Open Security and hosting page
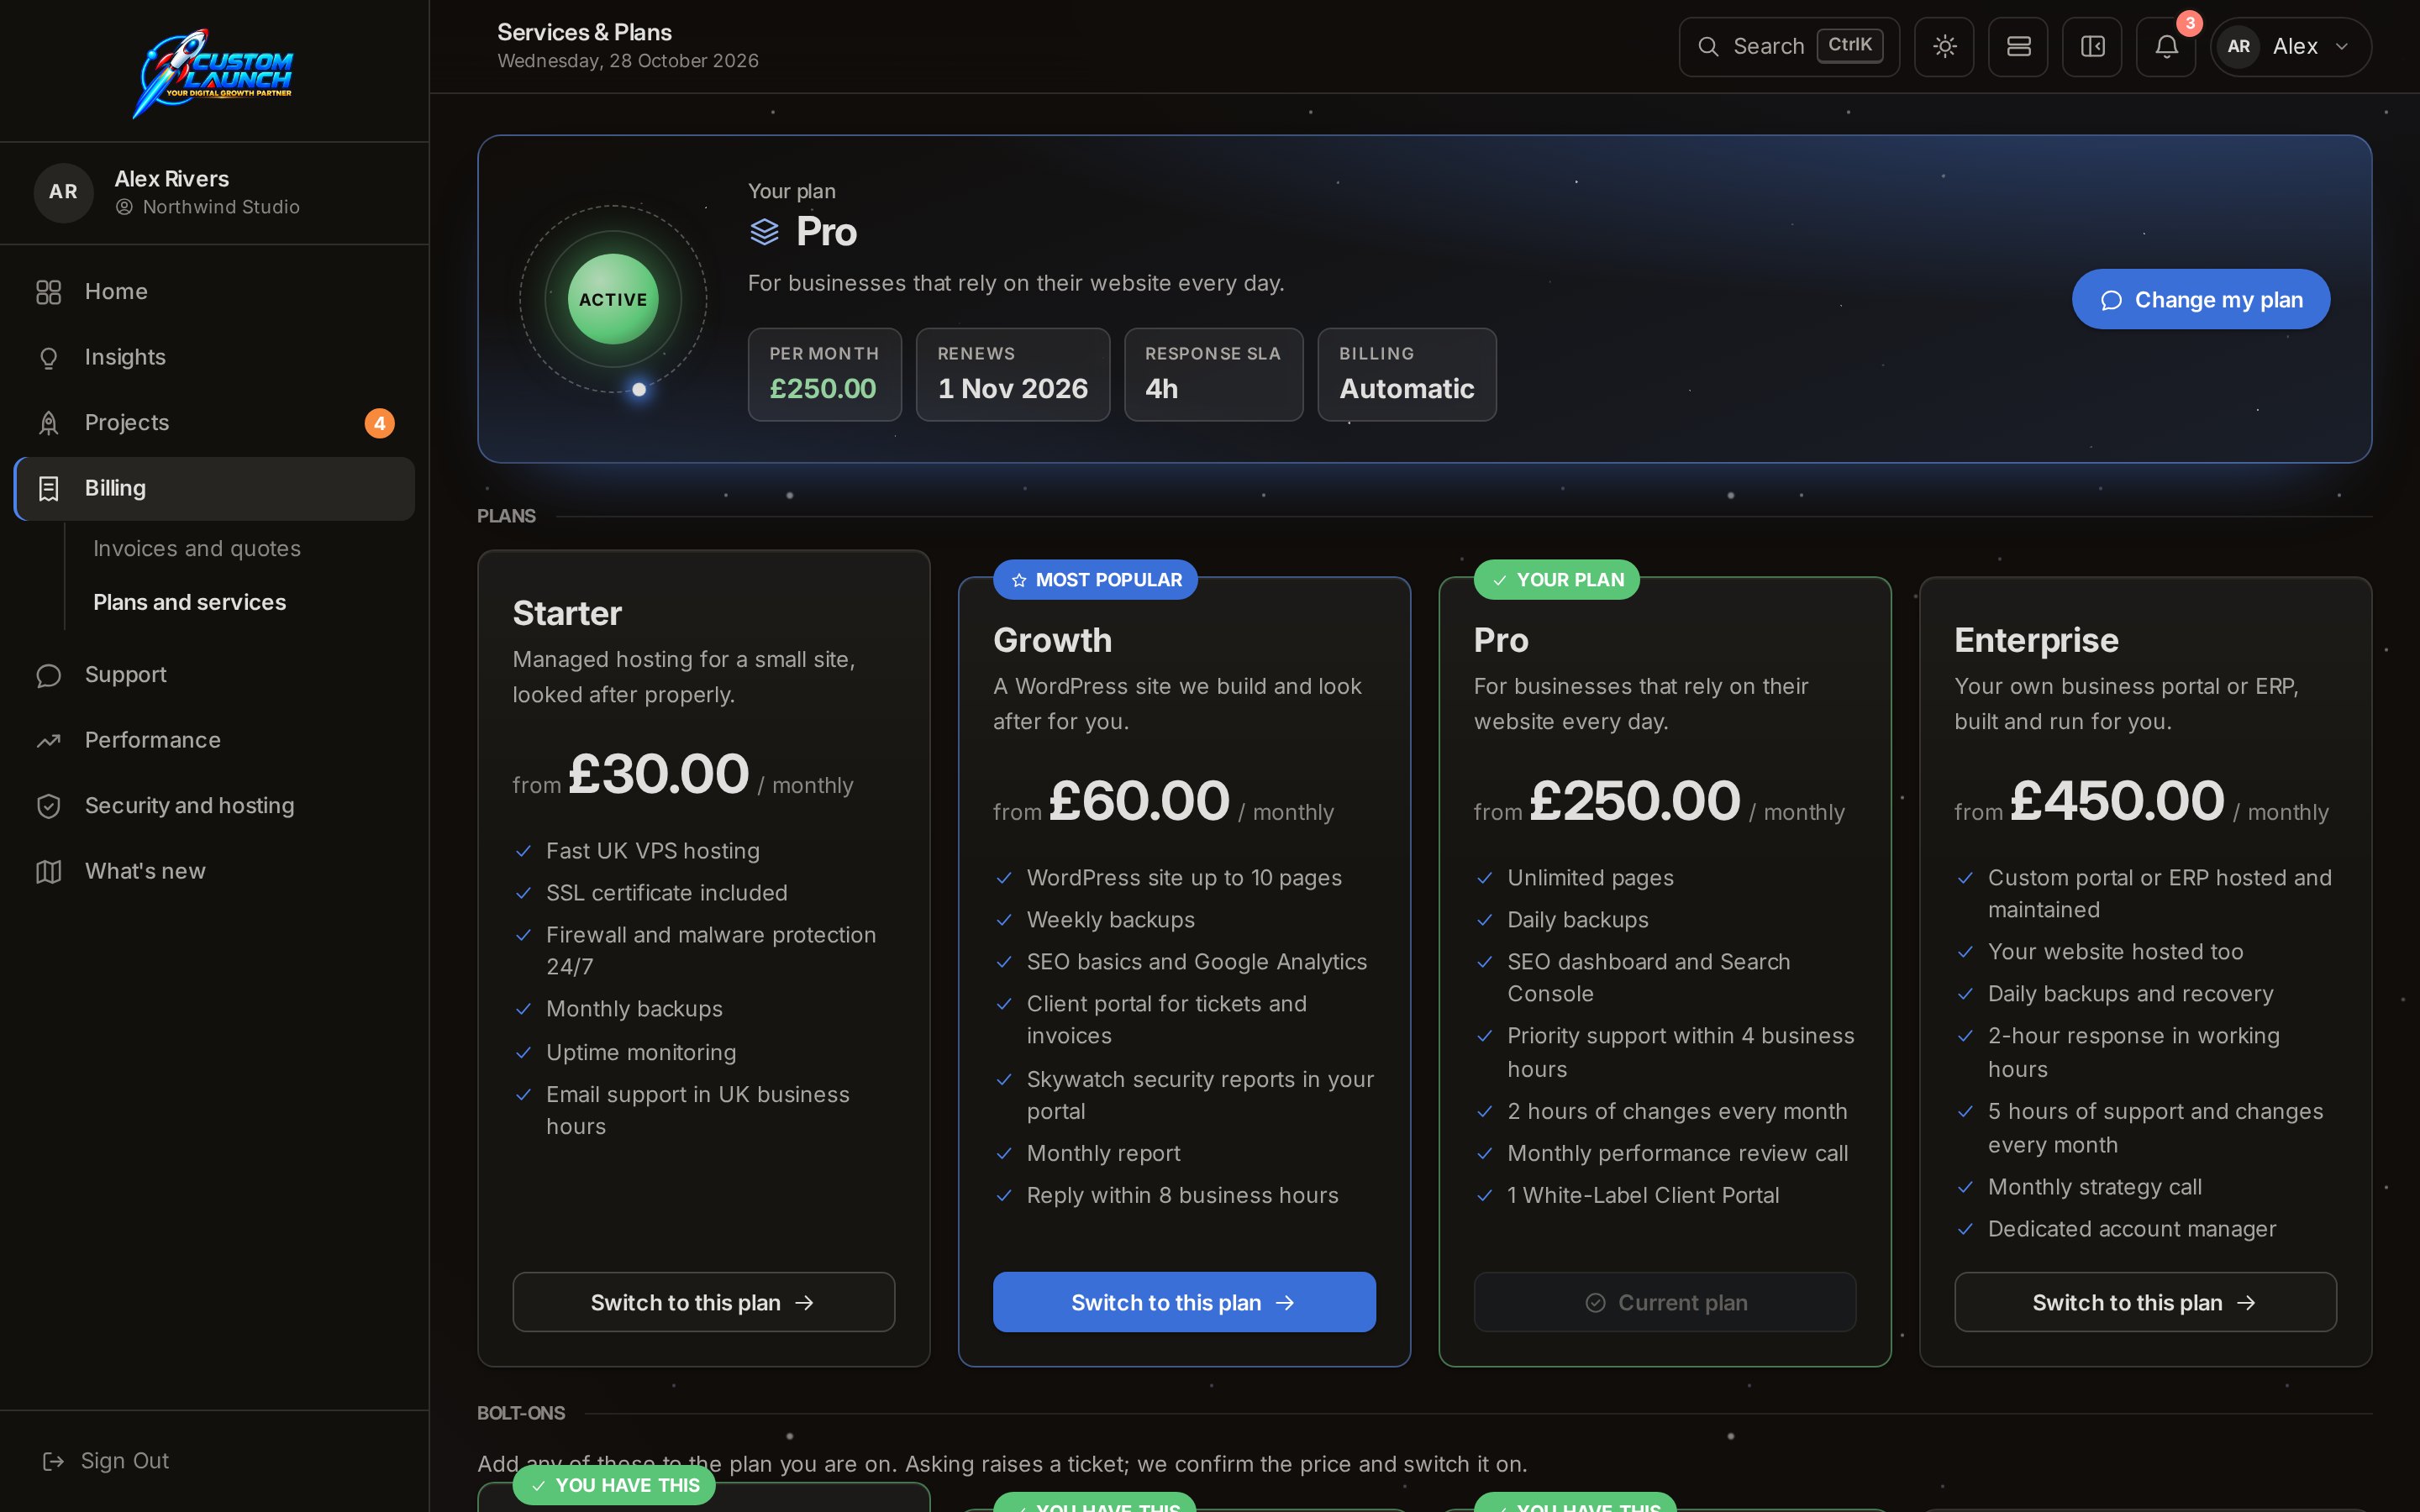 (x=214, y=806)
